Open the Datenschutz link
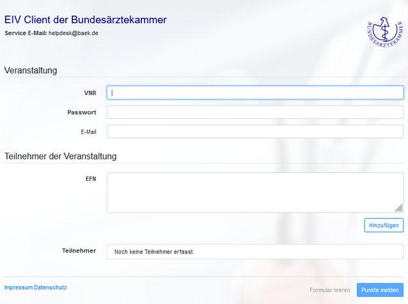The width and height of the screenshot is (408, 304). click(51, 287)
